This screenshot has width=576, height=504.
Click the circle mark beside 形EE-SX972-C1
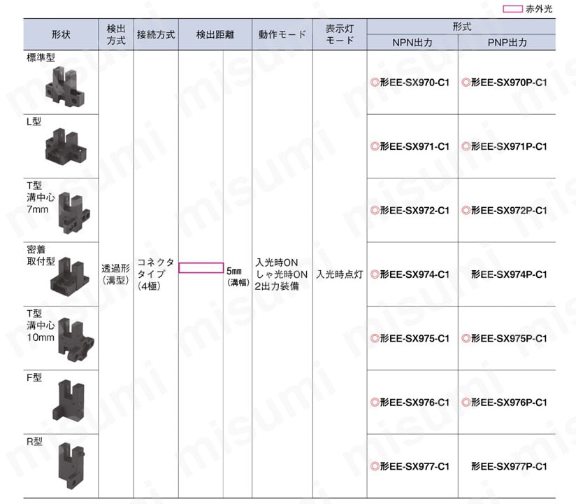click(x=375, y=211)
